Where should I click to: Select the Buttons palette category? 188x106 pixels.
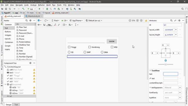(8, 32)
